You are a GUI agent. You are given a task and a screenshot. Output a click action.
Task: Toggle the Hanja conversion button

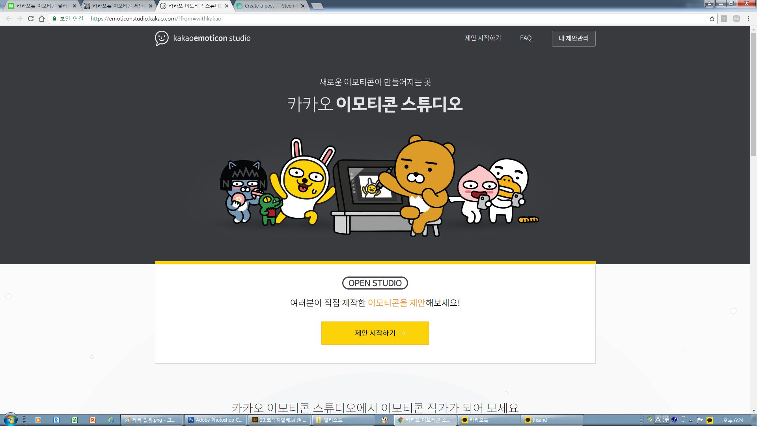tap(666, 420)
